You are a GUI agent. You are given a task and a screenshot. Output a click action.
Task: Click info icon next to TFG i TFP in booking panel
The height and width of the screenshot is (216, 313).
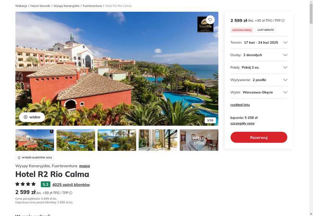click(283, 21)
